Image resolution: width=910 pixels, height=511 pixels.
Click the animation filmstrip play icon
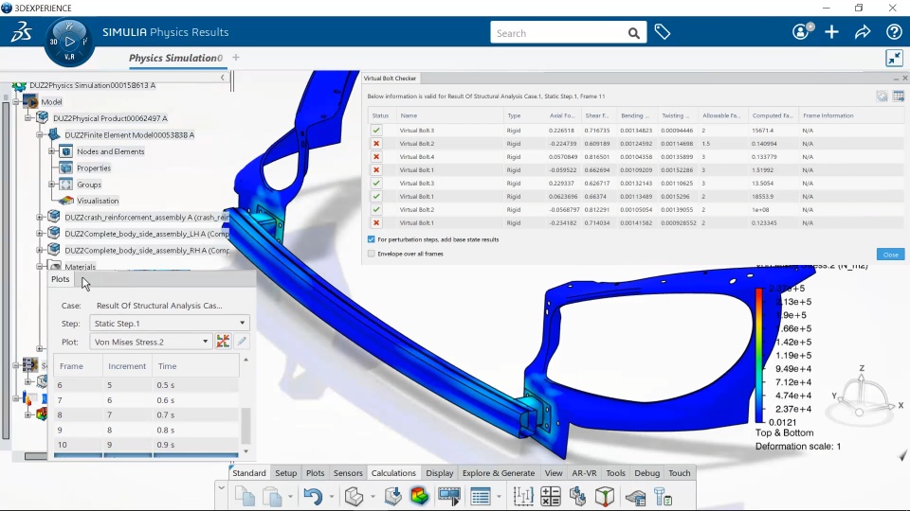tap(449, 497)
